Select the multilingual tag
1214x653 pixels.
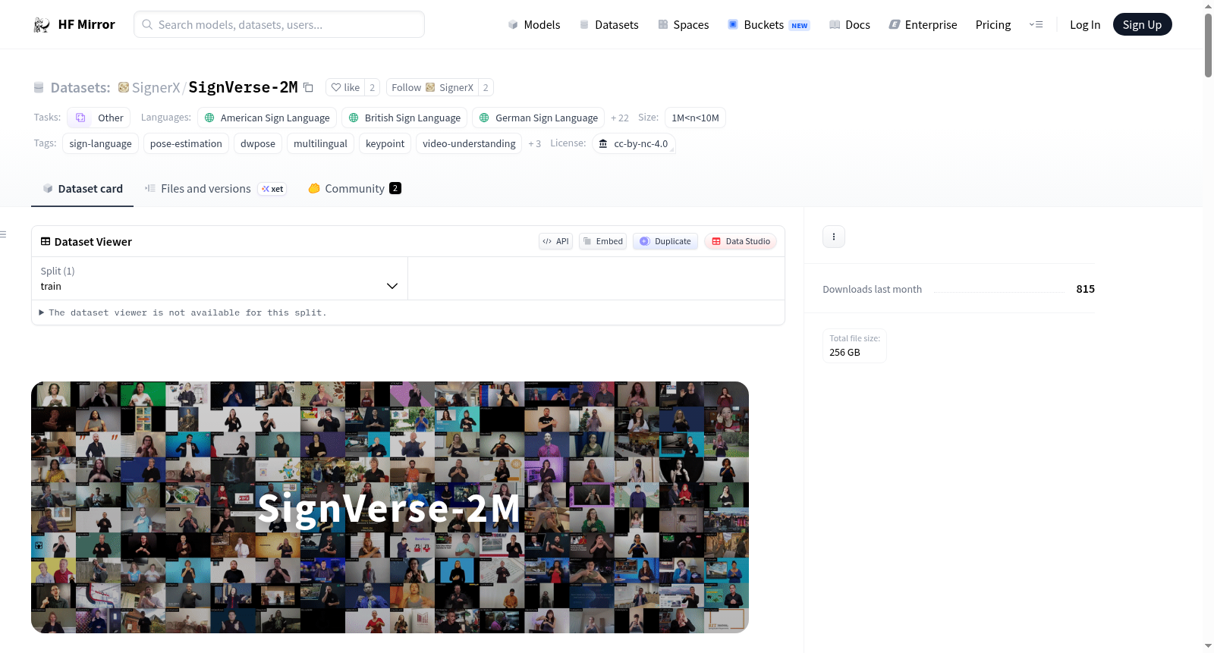pos(320,143)
